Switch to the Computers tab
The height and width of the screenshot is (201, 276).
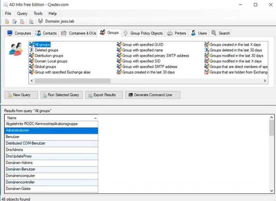pos(19,33)
